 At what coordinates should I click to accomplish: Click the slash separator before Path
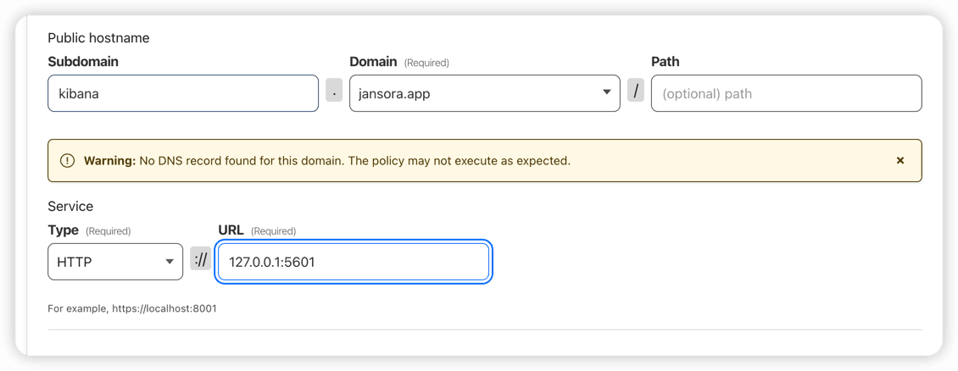coord(635,91)
